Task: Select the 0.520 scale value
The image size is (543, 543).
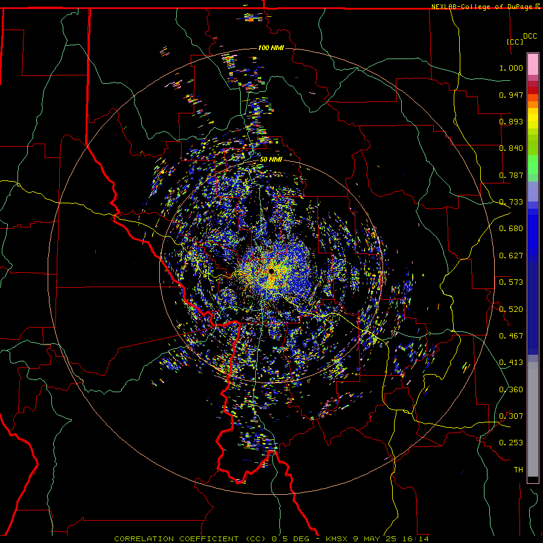Action: pyautogui.click(x=511, y=310)
